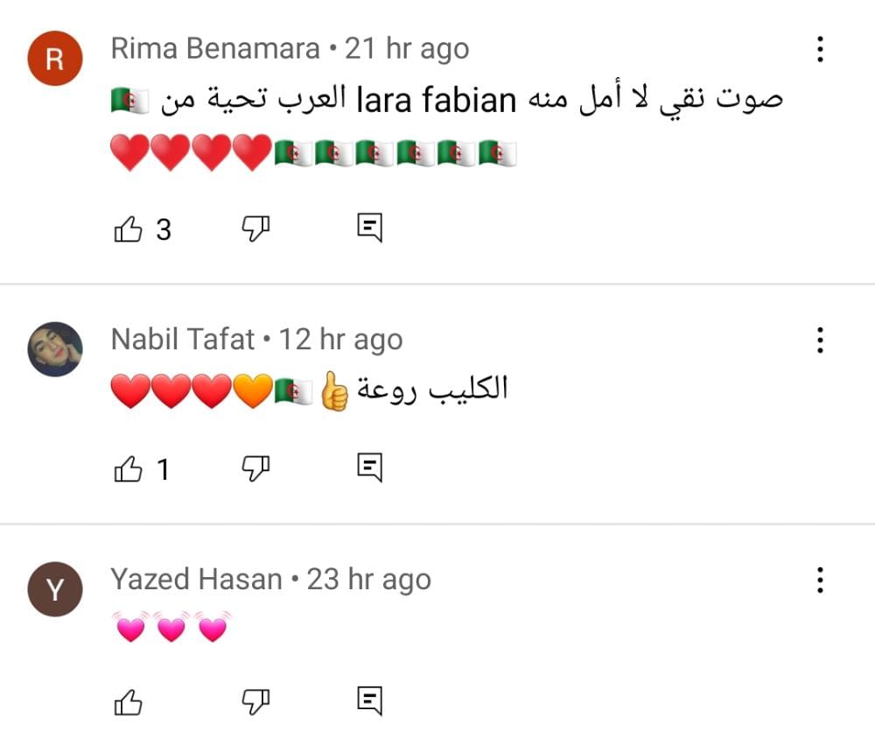
Task: Open options menu for Yazed Hasan's comment
Action: pos(820,580)
